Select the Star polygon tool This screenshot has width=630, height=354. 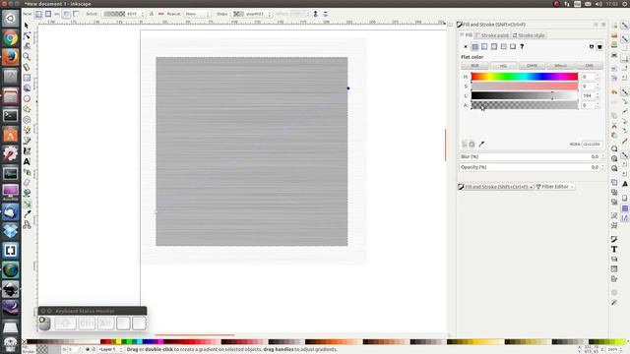[x=27, y=109]
